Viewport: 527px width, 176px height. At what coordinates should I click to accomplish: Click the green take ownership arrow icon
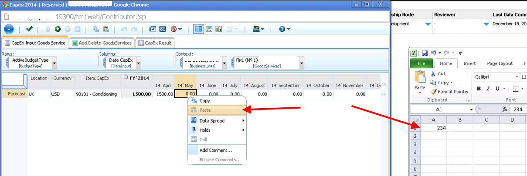click(x=58, y=29)
